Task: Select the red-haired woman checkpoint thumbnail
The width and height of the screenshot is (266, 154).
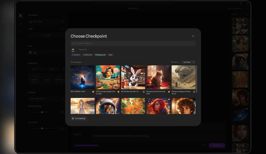Action: 158,106
